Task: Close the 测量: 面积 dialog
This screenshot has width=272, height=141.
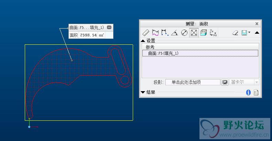Action: coord(257,24)
